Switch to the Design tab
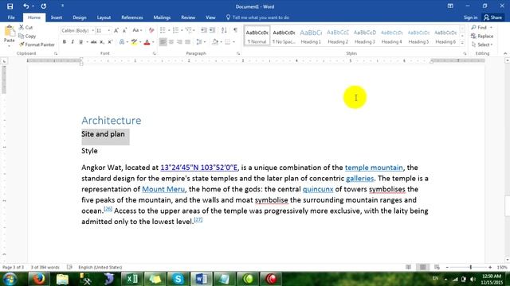Viewport: 510px width, 286px height. click(80, 17)
